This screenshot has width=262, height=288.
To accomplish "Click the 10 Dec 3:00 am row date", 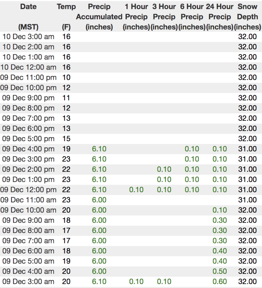I will pyautogui.click(x=28, y=36).
